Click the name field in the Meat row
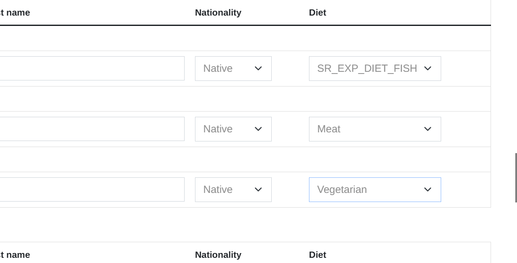The height and width of the screenshot is (263, 517). coord(92,129)
